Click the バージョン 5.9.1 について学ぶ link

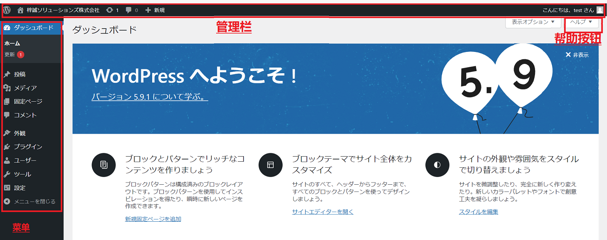point(150,97)
